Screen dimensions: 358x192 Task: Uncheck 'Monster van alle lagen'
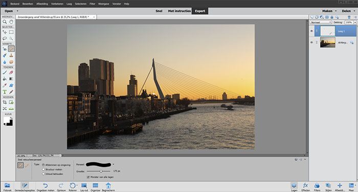point(88,177)
